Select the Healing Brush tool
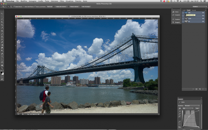 [2, 31]
